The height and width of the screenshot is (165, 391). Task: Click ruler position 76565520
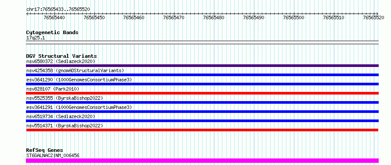click(373, 18)
